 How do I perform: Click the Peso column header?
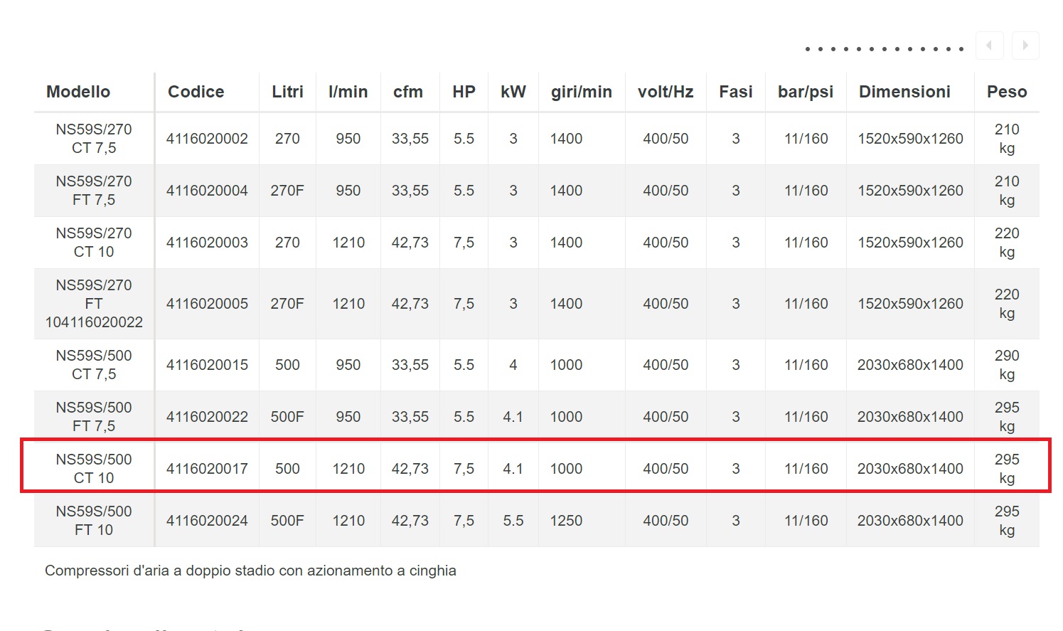point(1007,92)
